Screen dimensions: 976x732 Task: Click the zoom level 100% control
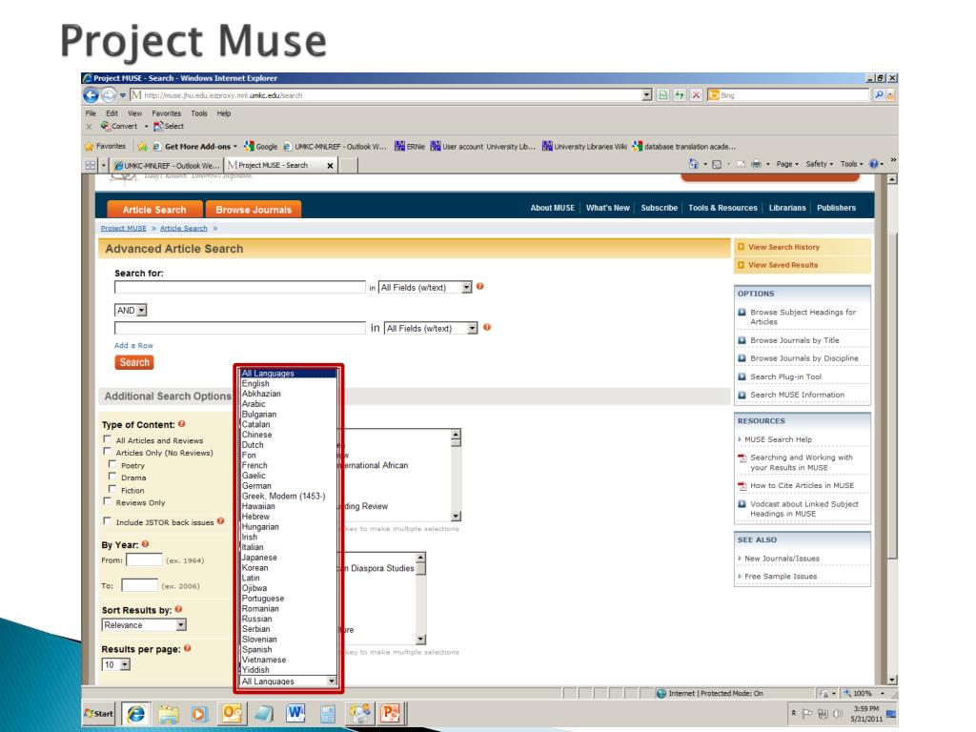pyautogui.click(x=865, y=694)
